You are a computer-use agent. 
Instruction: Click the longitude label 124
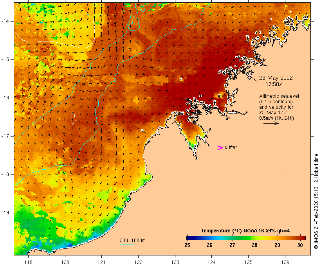(212, 262)
